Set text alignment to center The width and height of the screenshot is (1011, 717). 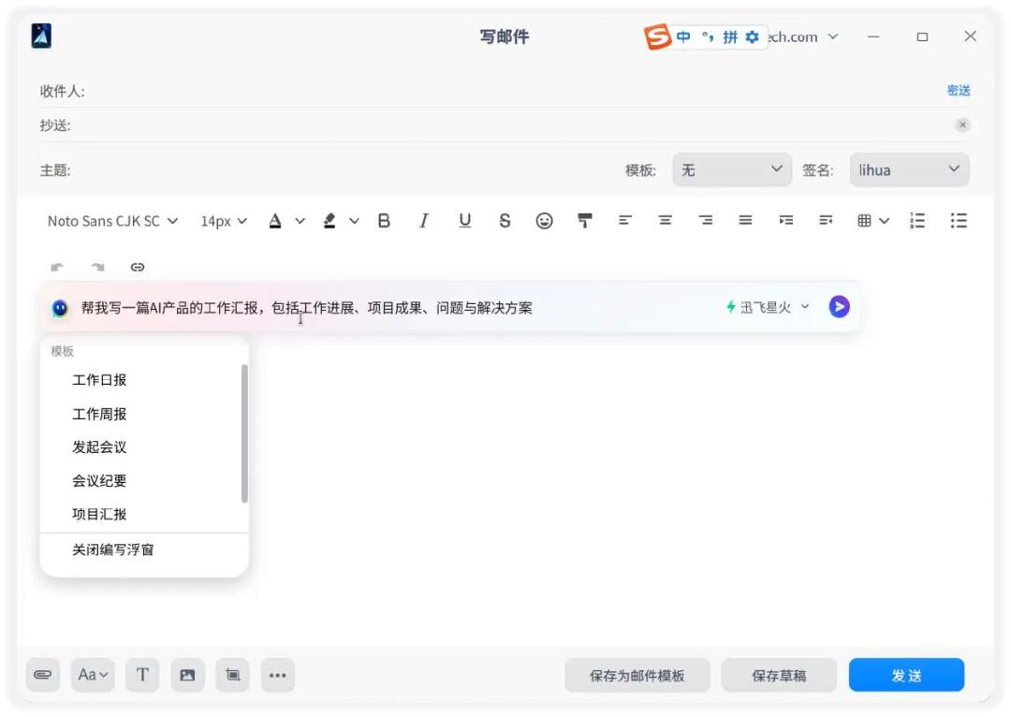(665, 221)
